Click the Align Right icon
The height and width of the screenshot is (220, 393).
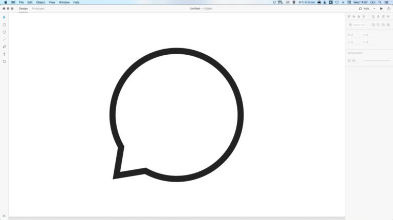[383, 16]
